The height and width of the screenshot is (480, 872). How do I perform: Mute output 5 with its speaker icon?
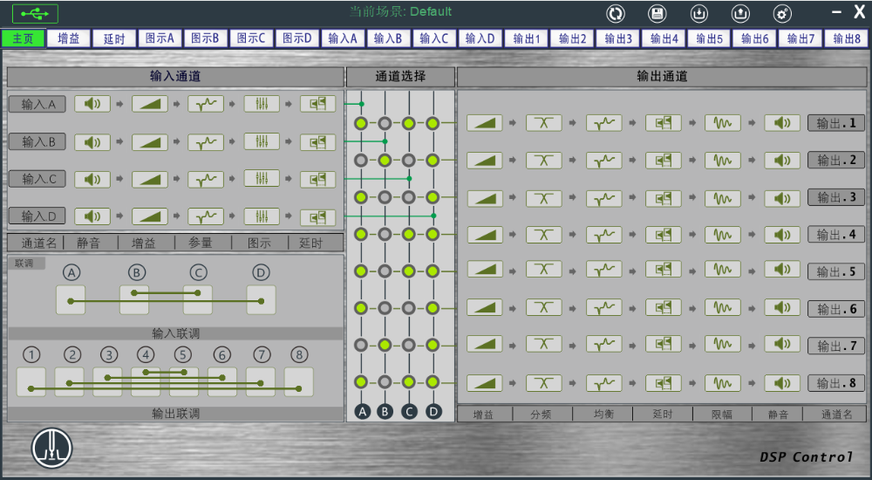coord(782,271)
